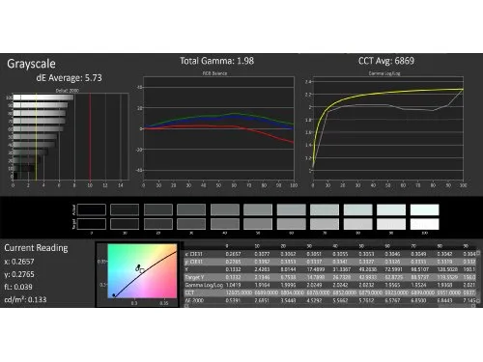483x362 pixels.
Task: Click the CCT Avg: 6869 readout
Action: (x=386, y=61)
